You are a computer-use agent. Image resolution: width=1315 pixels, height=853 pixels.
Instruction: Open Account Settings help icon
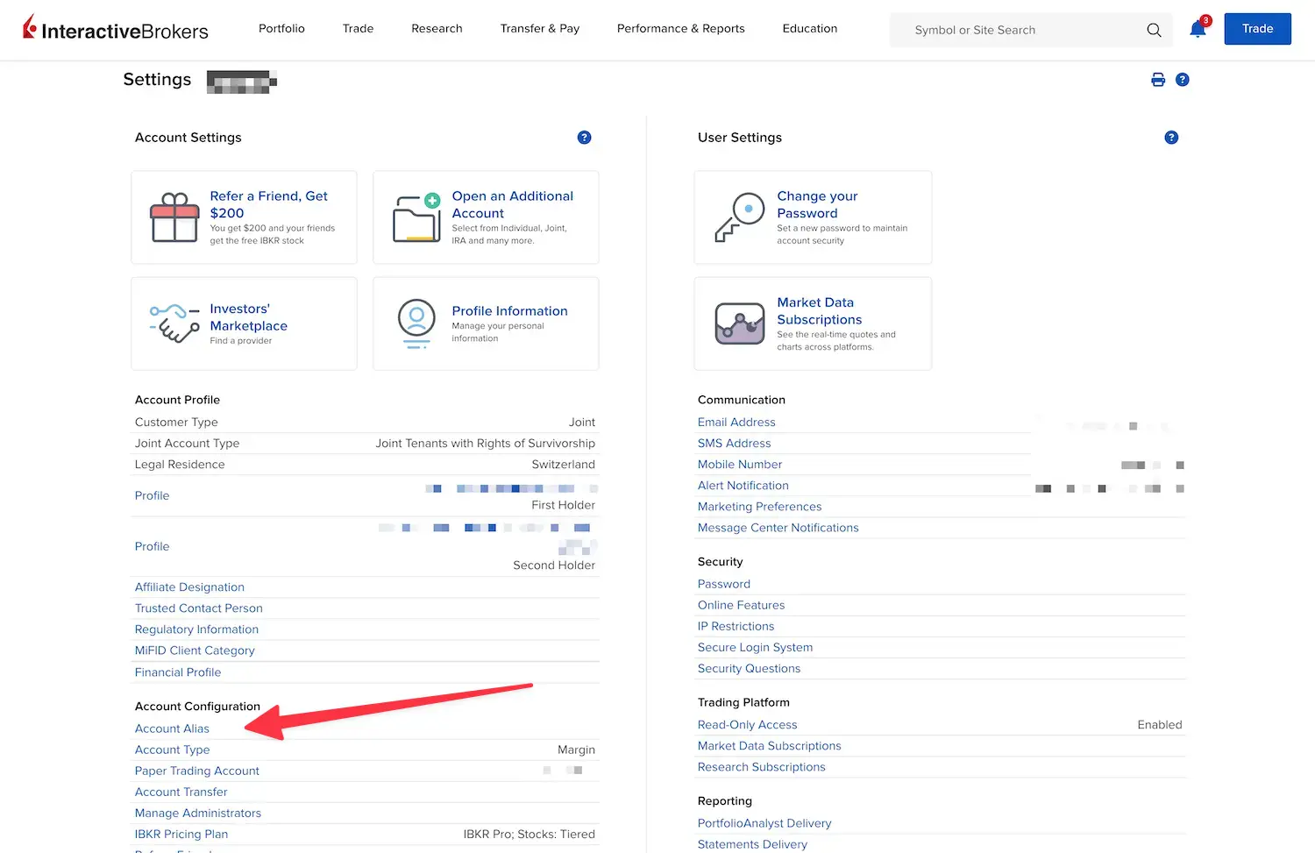coord(585,138)
